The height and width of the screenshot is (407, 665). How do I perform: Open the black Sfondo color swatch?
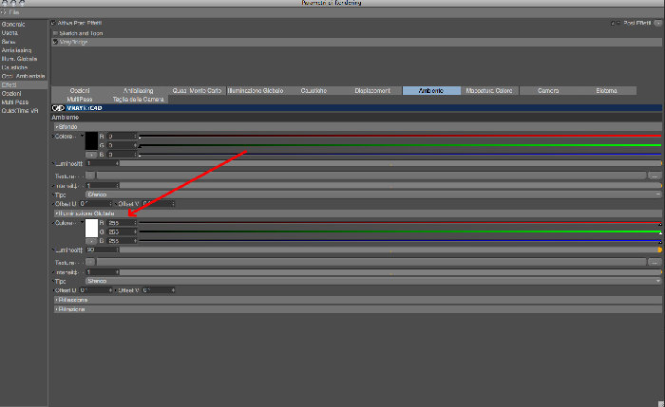(91, 140)
